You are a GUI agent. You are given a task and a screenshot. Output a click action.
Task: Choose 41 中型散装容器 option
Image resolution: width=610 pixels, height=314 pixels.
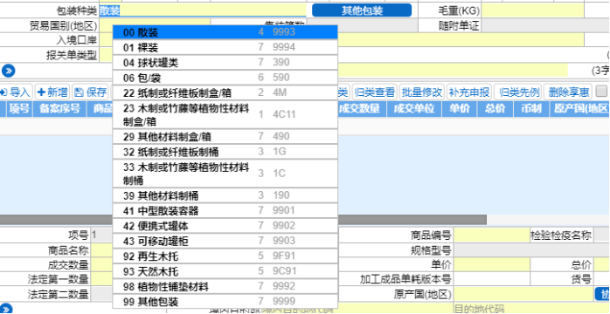click(x=225, y=211)
